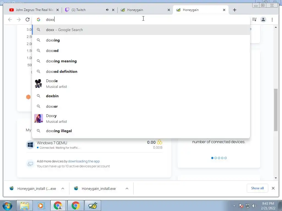
Task: Open the Honeygain_install.exe download item
Action: [99, 188]
